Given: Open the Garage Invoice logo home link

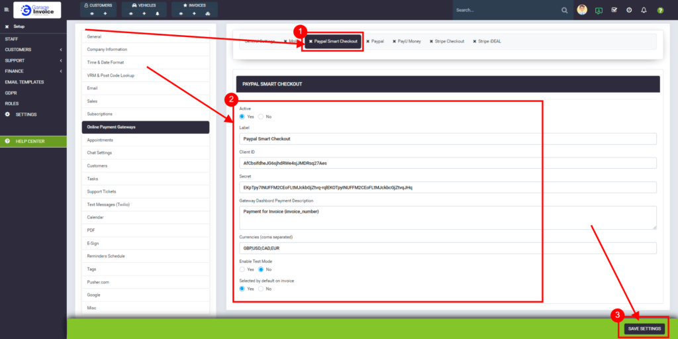Looking at the screenshot, I should coord(37,9).
